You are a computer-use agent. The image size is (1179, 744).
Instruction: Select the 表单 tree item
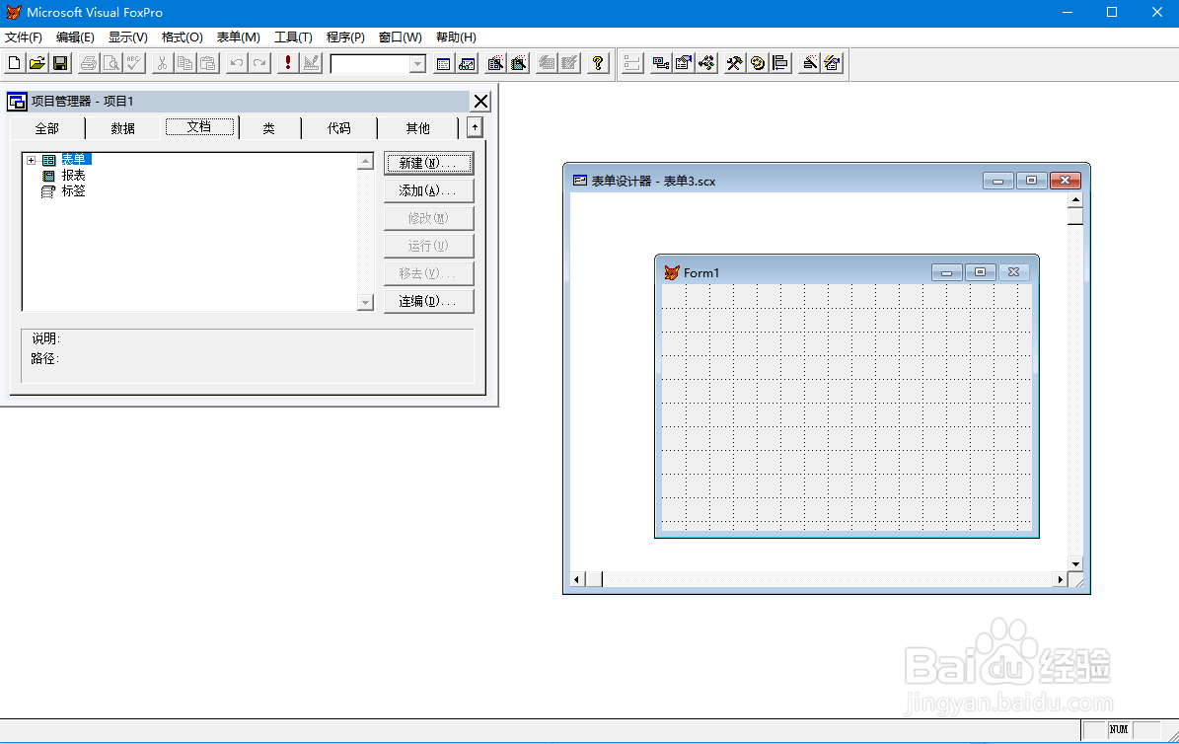click(x=73, y=160)
